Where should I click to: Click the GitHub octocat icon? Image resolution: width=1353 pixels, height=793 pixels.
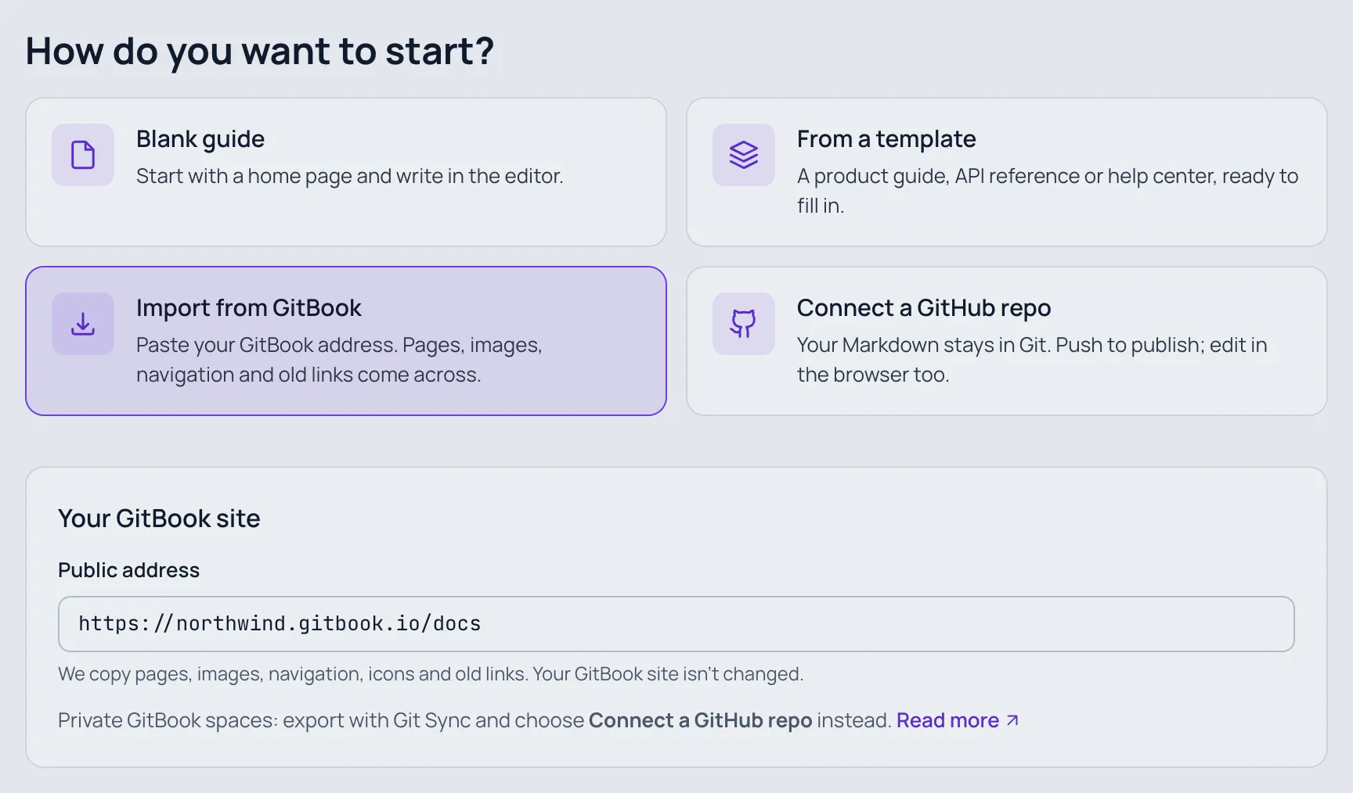tap(744, 324)
